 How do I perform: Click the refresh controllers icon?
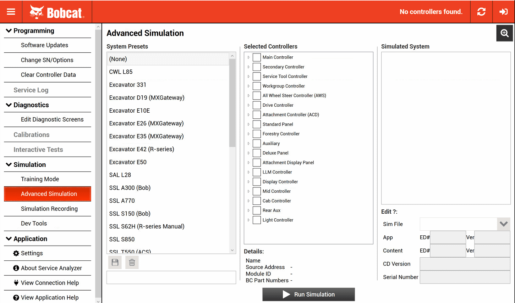[x=481, y=11]
